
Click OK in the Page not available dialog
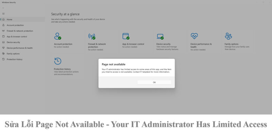click(154, 82)
